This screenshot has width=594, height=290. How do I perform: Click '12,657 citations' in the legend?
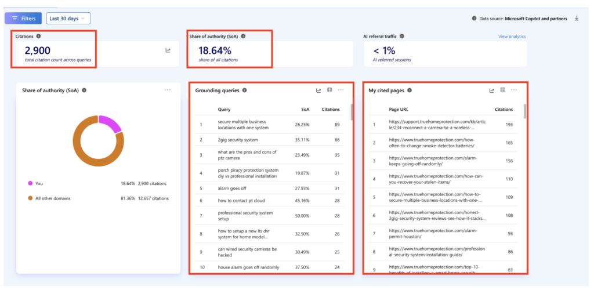coord(153,198)
